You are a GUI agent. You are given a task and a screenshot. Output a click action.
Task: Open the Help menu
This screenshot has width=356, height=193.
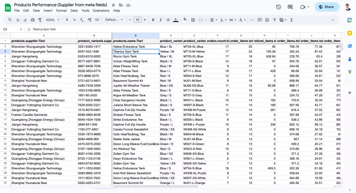pos(116,10)
